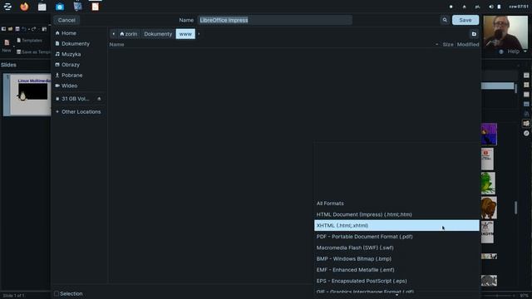Click the search icon in save dialog

445,20
